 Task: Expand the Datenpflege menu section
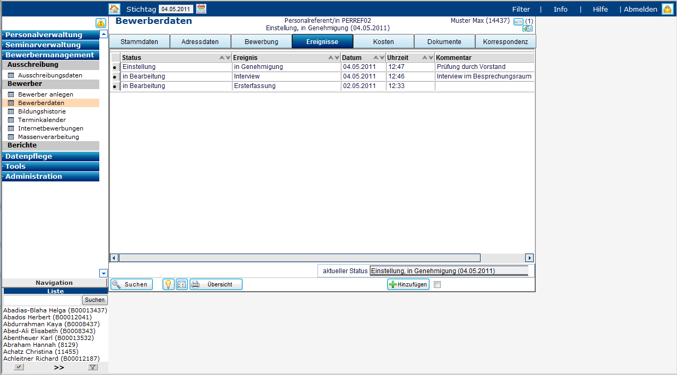point(50,156)
